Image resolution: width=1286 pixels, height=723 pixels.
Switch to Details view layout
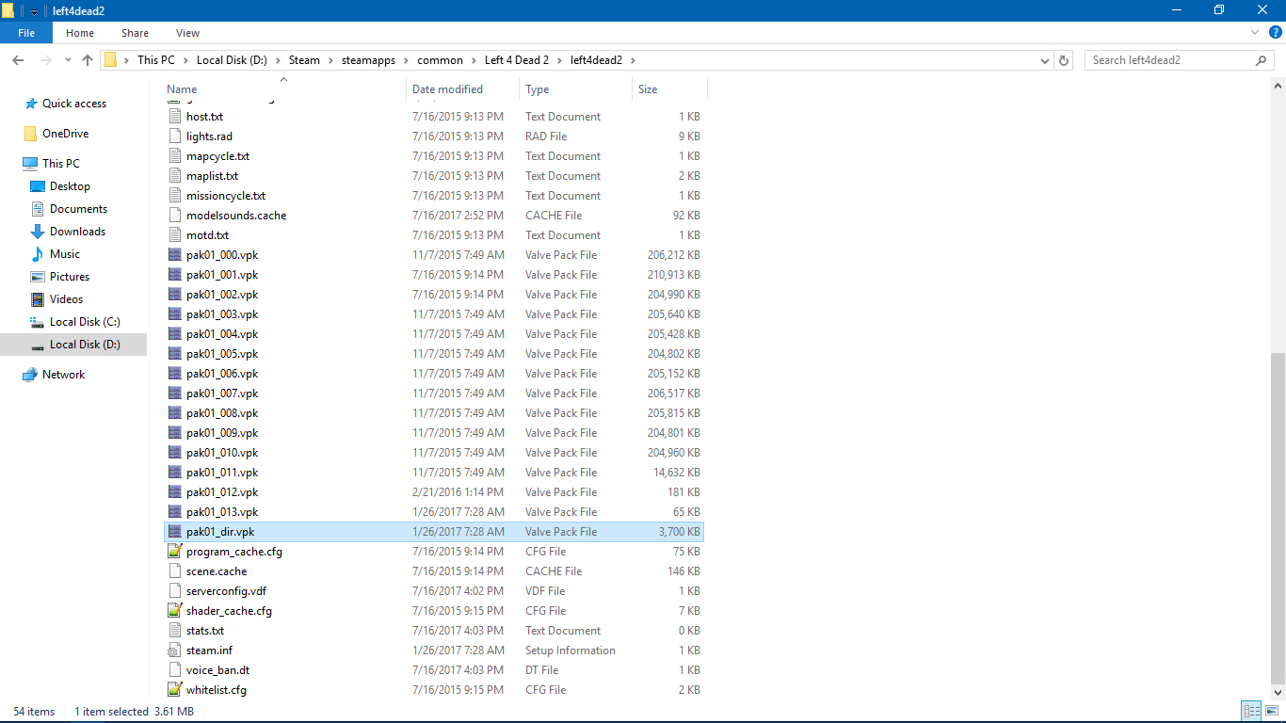tap(1251, 712)
